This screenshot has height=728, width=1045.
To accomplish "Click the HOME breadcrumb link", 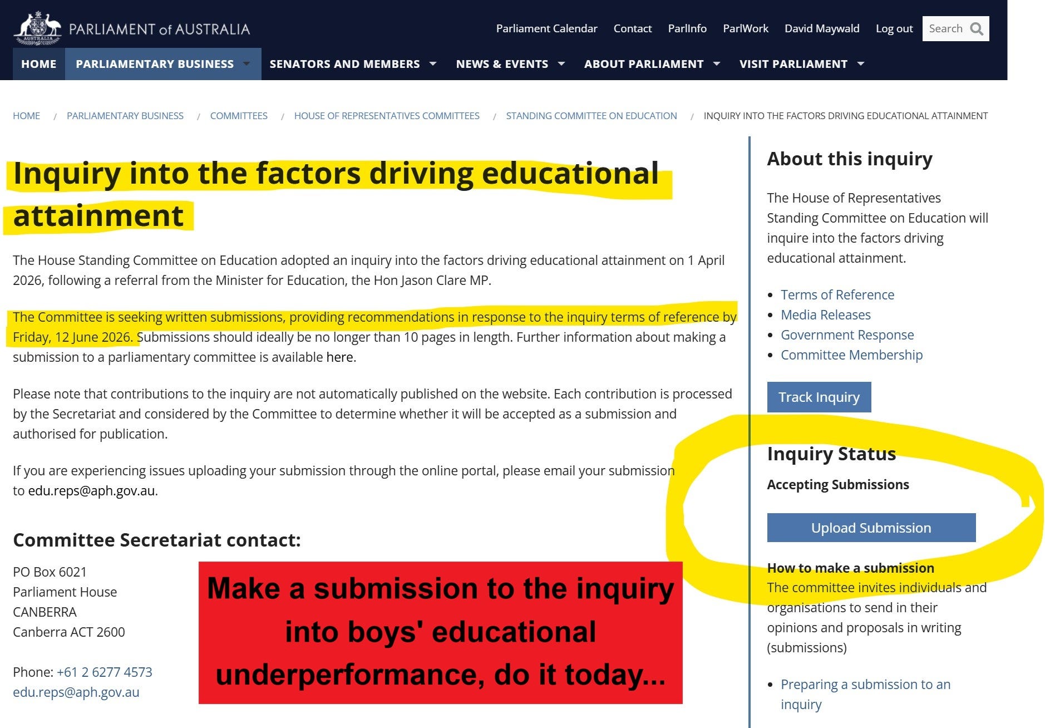I will [27, 116].
